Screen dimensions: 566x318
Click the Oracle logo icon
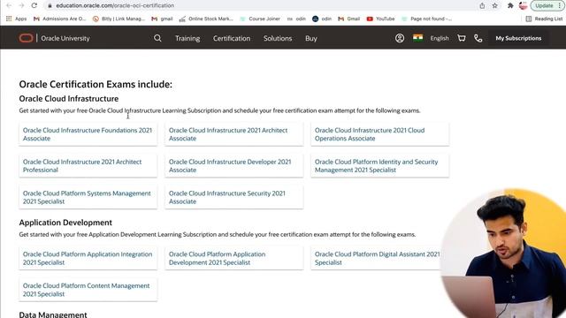[26, 38]
